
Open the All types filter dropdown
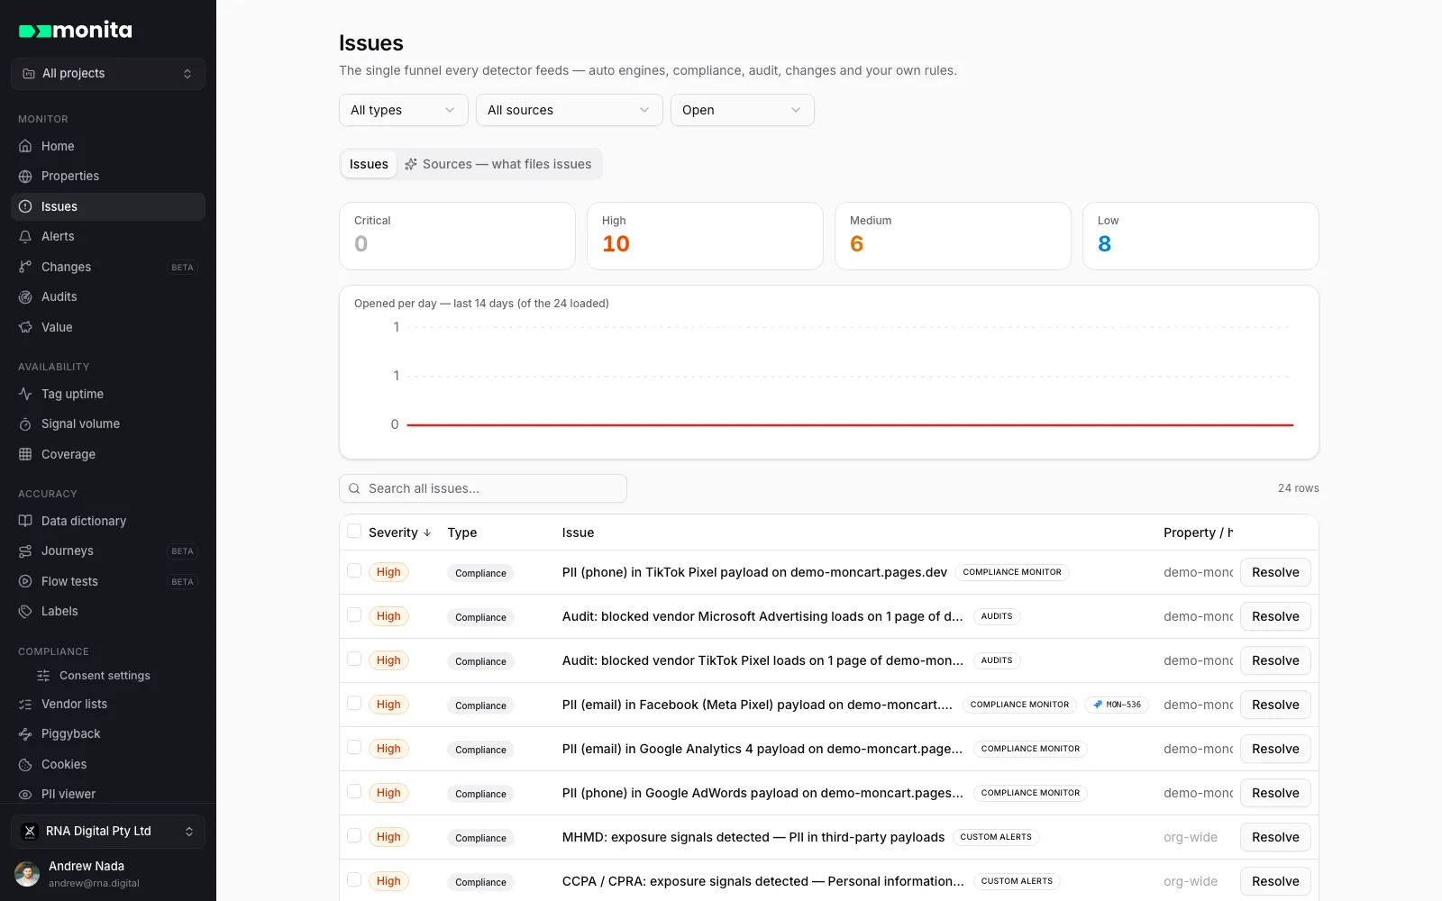pos(404,110)
